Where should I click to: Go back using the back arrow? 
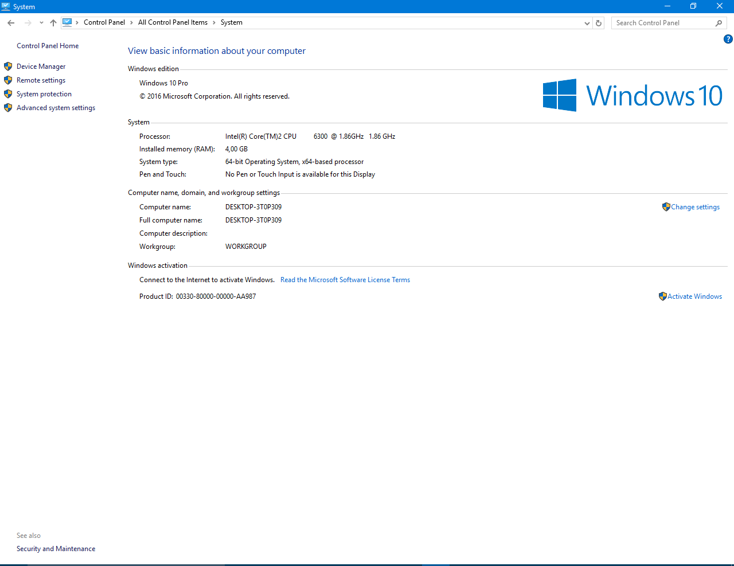(11, 23)
